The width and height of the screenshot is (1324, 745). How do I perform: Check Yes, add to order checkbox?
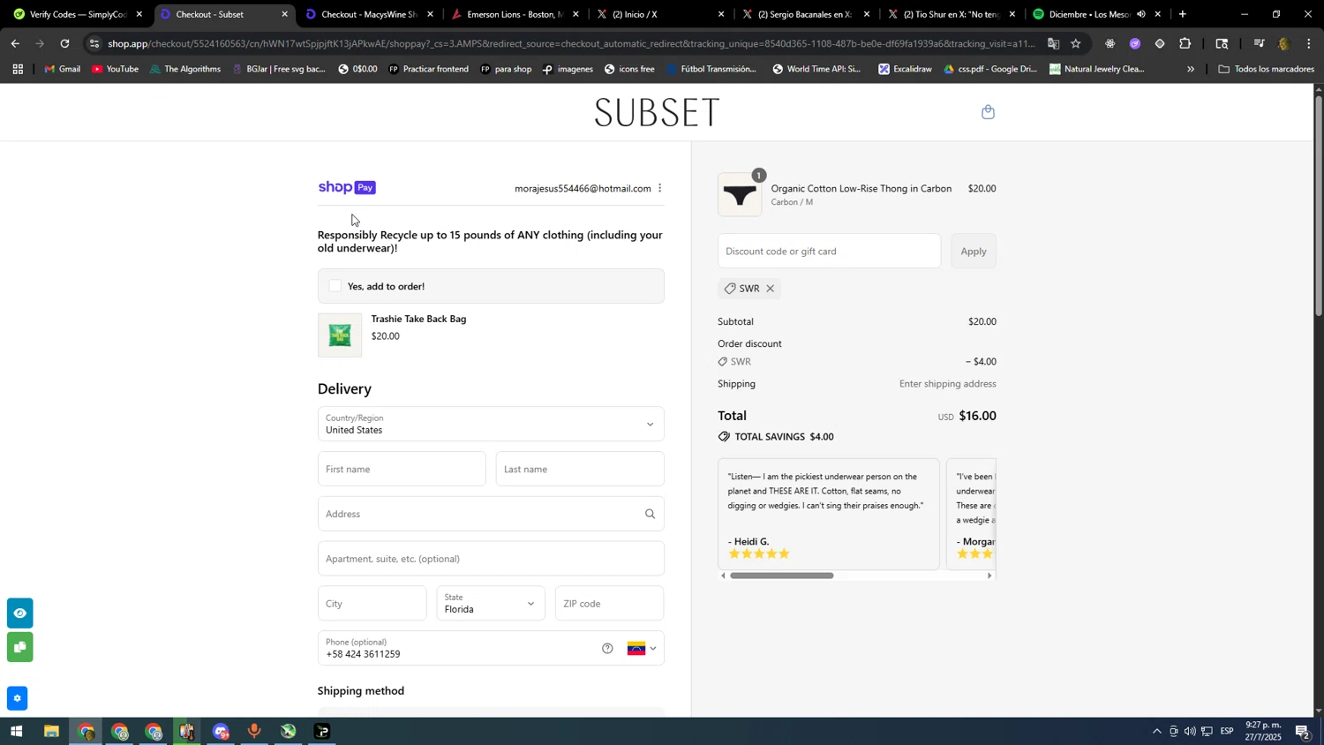(x=335, y=286)
